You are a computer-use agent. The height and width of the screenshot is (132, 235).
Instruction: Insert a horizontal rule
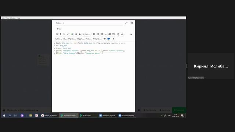tap(105, 34)
